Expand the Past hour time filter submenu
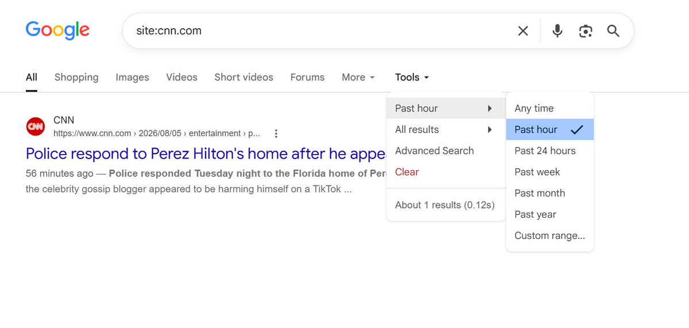The height and width of the screenshot is (328, 689). (x=446, y=109)
